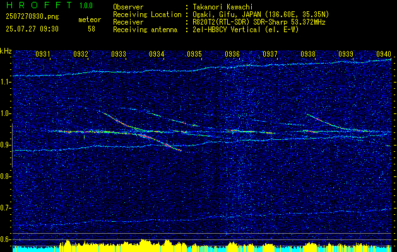Click the gray vertical range bar on left axis

click(x=12, y=146)
